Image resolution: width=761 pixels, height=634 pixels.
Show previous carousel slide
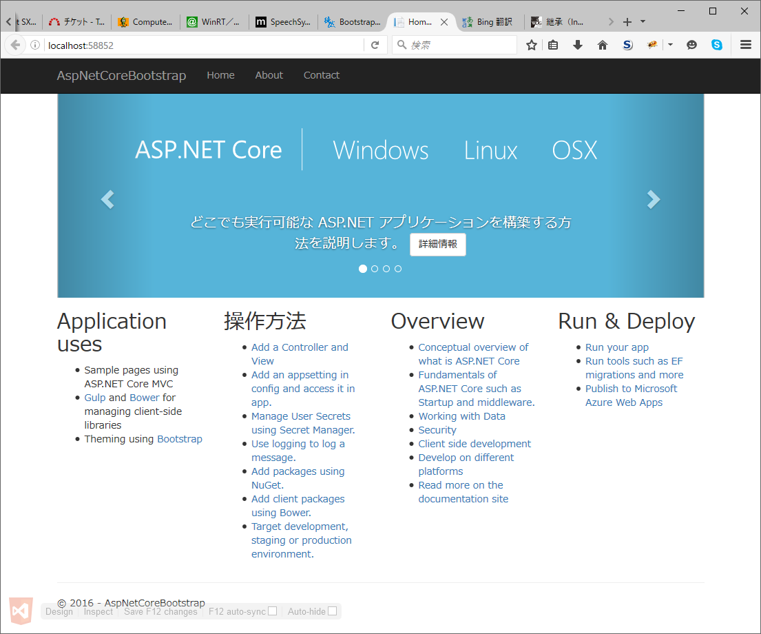click(107, 199)
